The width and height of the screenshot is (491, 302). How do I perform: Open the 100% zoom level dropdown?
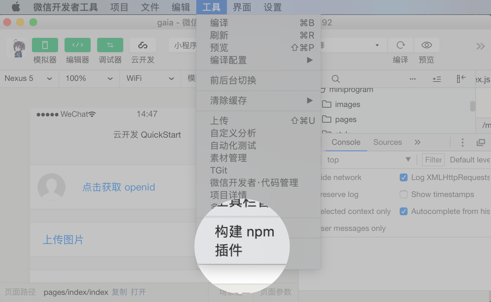pyautogui.click(x=89, y=79)
